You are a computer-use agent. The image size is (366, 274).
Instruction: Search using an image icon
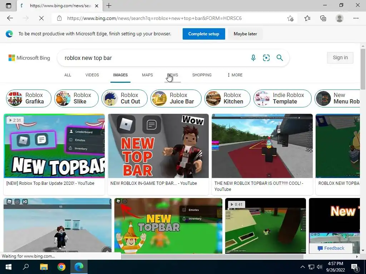[266, 57]
